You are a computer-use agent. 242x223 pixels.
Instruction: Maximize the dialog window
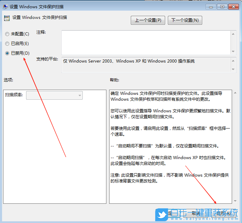222,7
